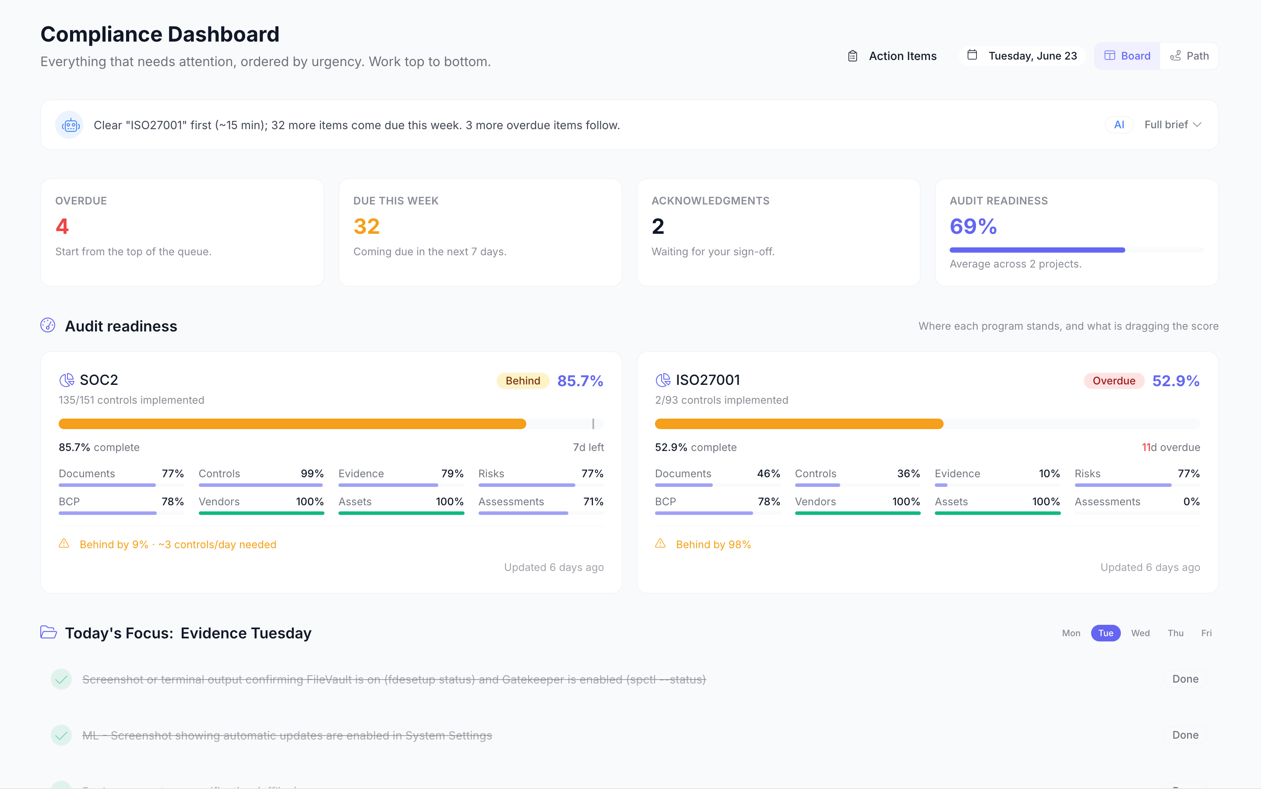Image resolution: width=1261 pixels, height=789 pixels.
Task: Select the Wed focus day
Action: [x=1141, y=633]
